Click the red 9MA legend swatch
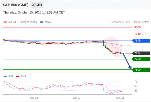This screenshot has width=151, height=102. tap(17, 76)
